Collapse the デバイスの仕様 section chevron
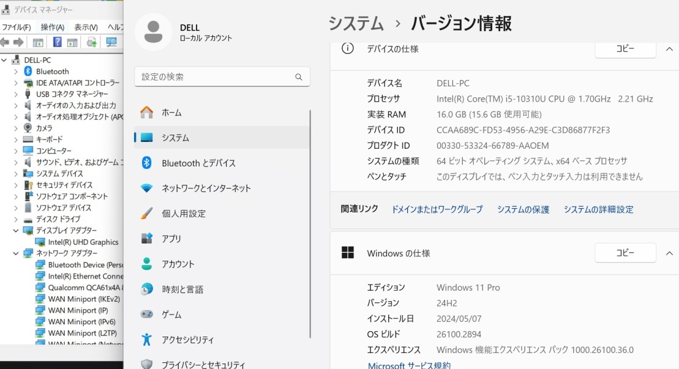679x369 pixels. click(x=669, y=49)
